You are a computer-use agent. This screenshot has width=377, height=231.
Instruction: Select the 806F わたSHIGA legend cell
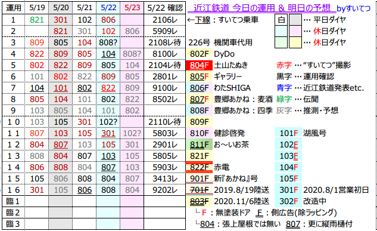199,88
